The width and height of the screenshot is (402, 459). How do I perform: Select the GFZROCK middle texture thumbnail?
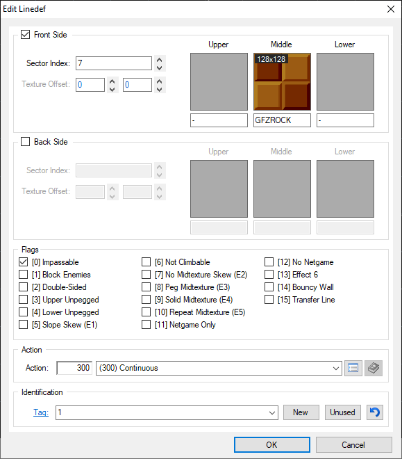click(x=282, y=81)
